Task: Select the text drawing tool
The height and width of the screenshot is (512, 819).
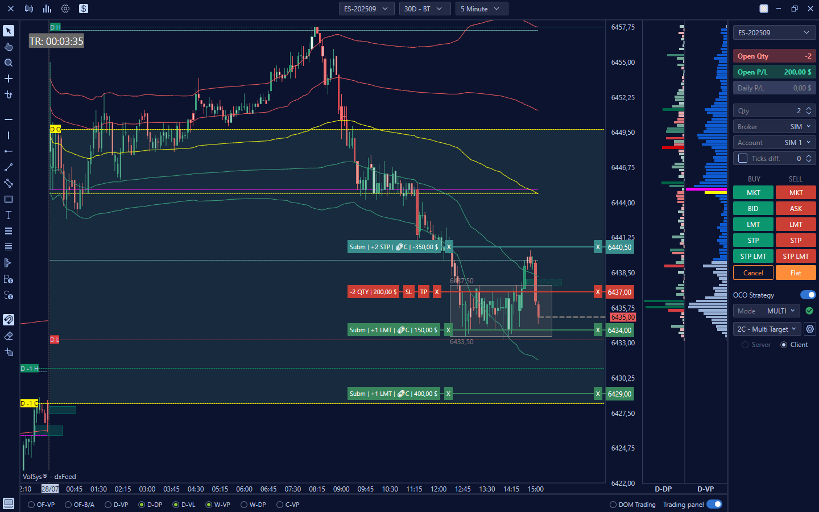Action: click(9, 215)
